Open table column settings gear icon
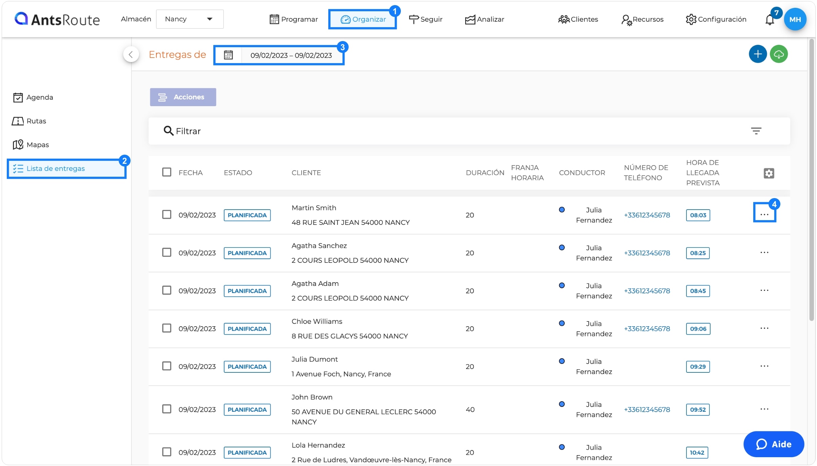 point(769,173)
